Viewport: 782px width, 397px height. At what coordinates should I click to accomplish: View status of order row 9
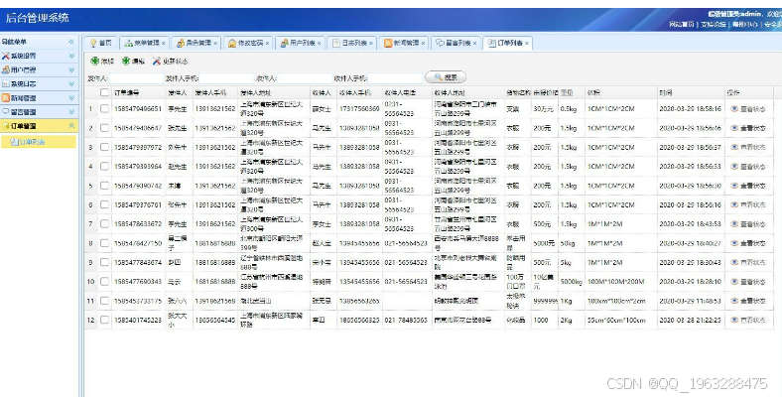click(747, 262)
